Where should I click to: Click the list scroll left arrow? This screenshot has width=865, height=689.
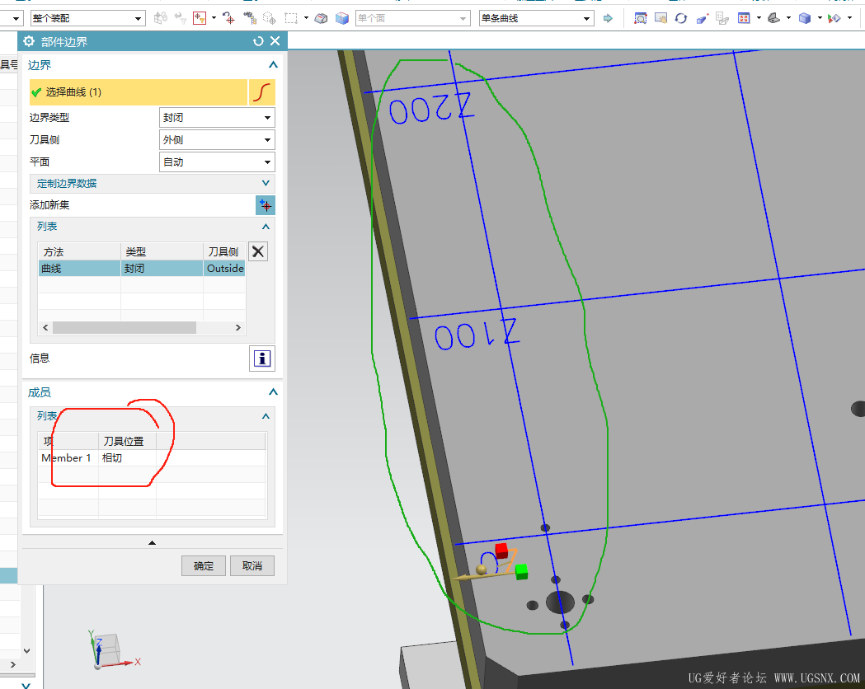click(46, 327)
